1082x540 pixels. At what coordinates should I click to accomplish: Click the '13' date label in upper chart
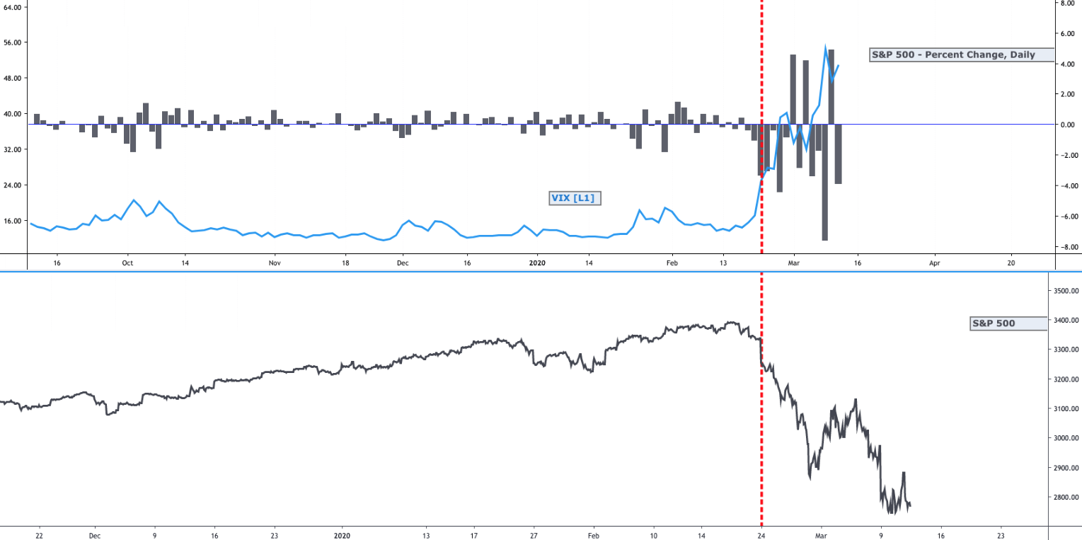point(723,262)
